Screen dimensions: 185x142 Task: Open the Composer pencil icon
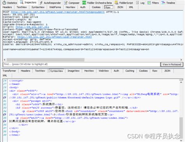tap(66, 3)
